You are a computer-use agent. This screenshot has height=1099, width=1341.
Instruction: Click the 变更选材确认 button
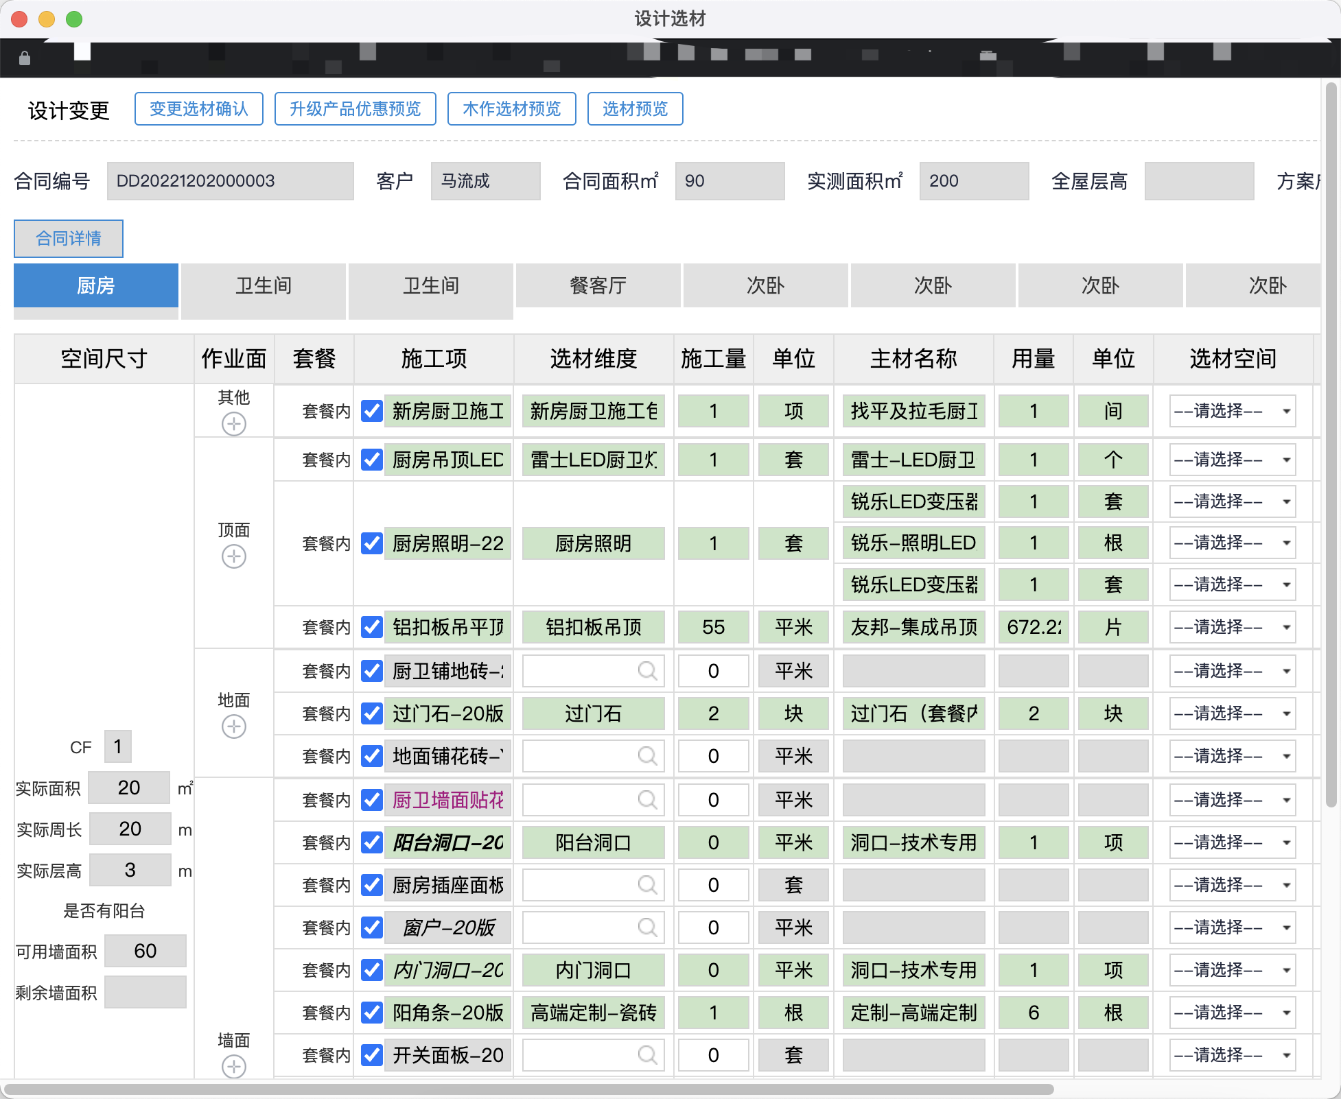(199, 109)
